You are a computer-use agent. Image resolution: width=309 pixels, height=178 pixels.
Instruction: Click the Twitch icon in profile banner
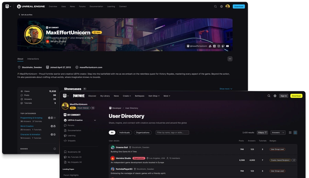coord(223,46)
